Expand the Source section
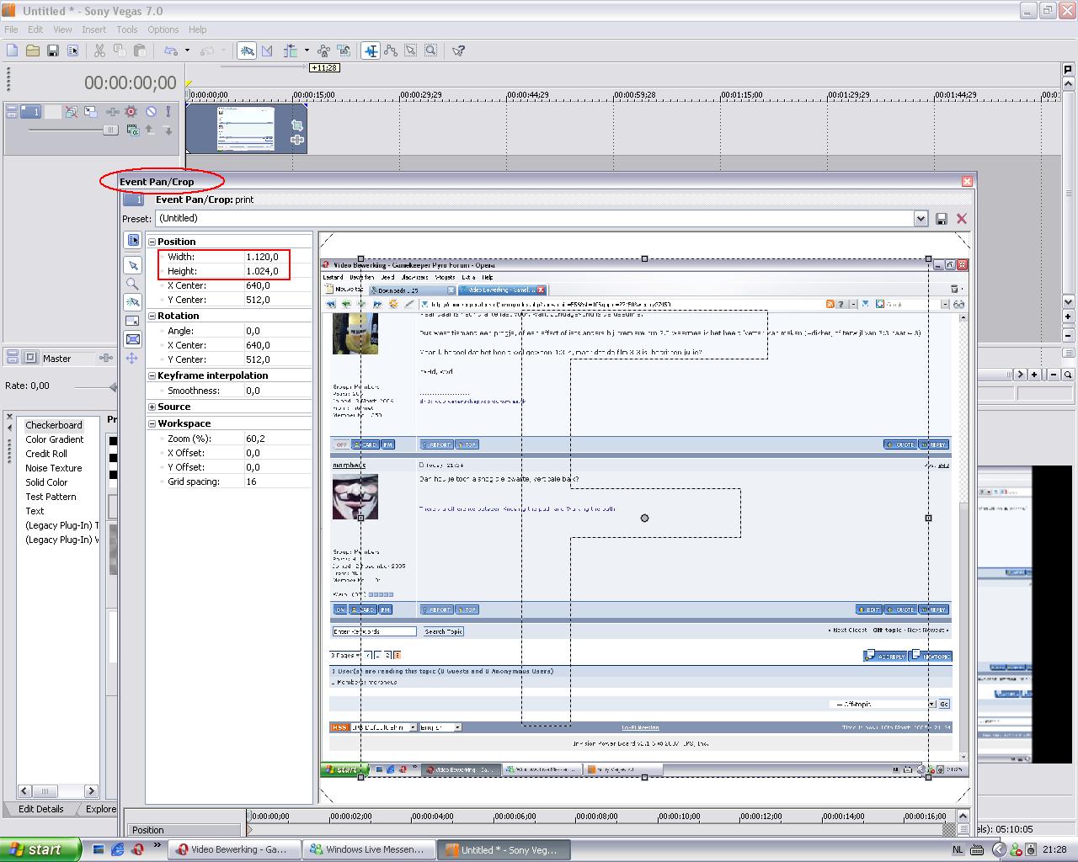This screenshot has height=862, width=1078. [x=152, y=407]
